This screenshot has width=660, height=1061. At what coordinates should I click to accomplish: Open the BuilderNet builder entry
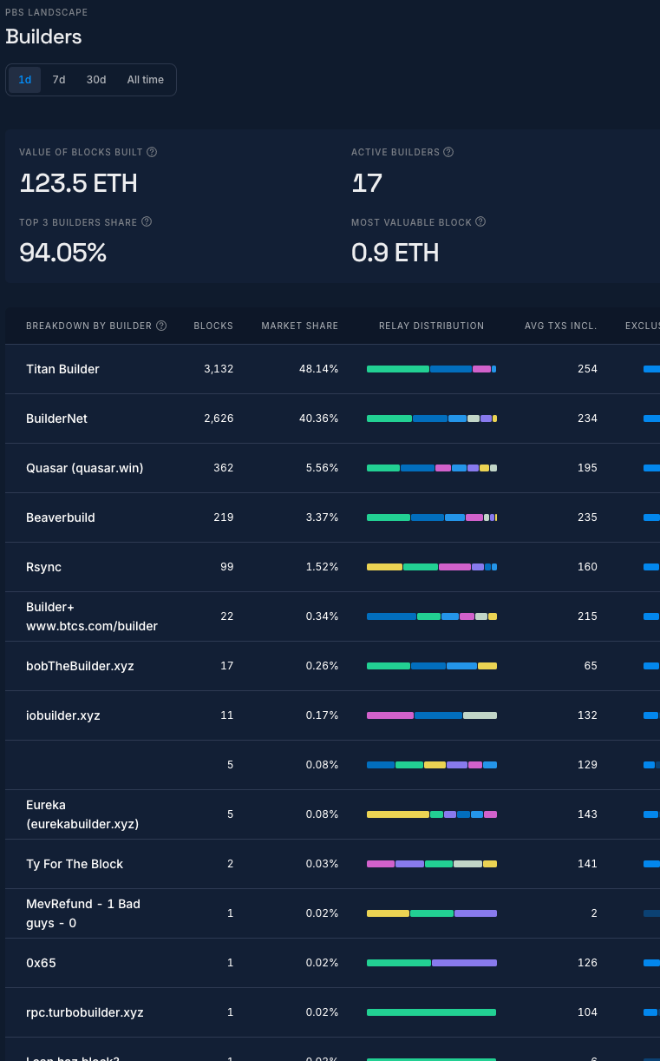pyautogui.click(x=56, y=418)
